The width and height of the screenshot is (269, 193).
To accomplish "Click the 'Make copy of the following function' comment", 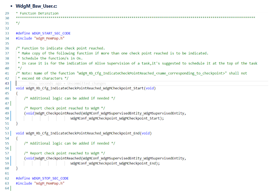I will [113, 53].
